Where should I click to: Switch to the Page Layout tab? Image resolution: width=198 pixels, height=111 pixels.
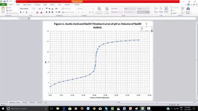(x=27, y=5)
